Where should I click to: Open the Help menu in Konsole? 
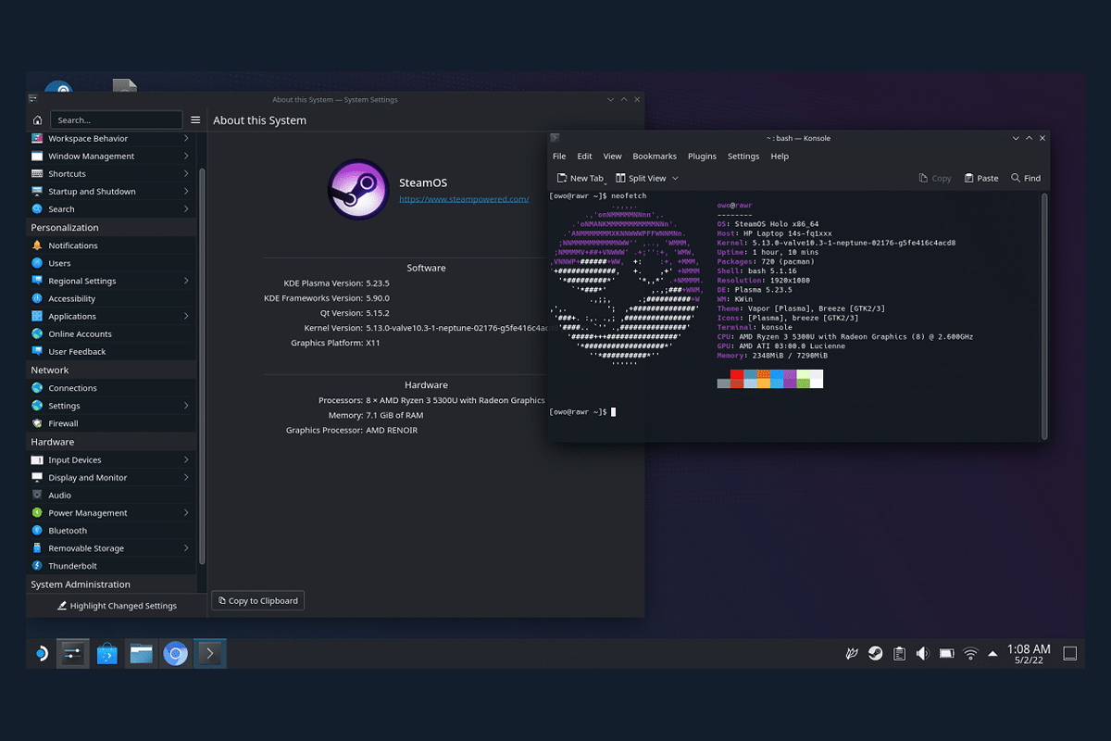coord(780,157)
